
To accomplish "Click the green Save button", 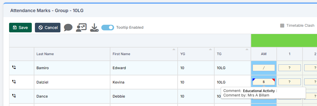I will point(20,28).
